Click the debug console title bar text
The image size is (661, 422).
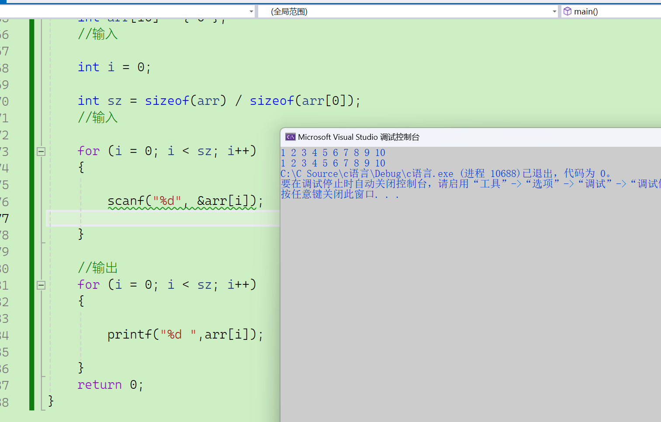(x=359, y=137)
